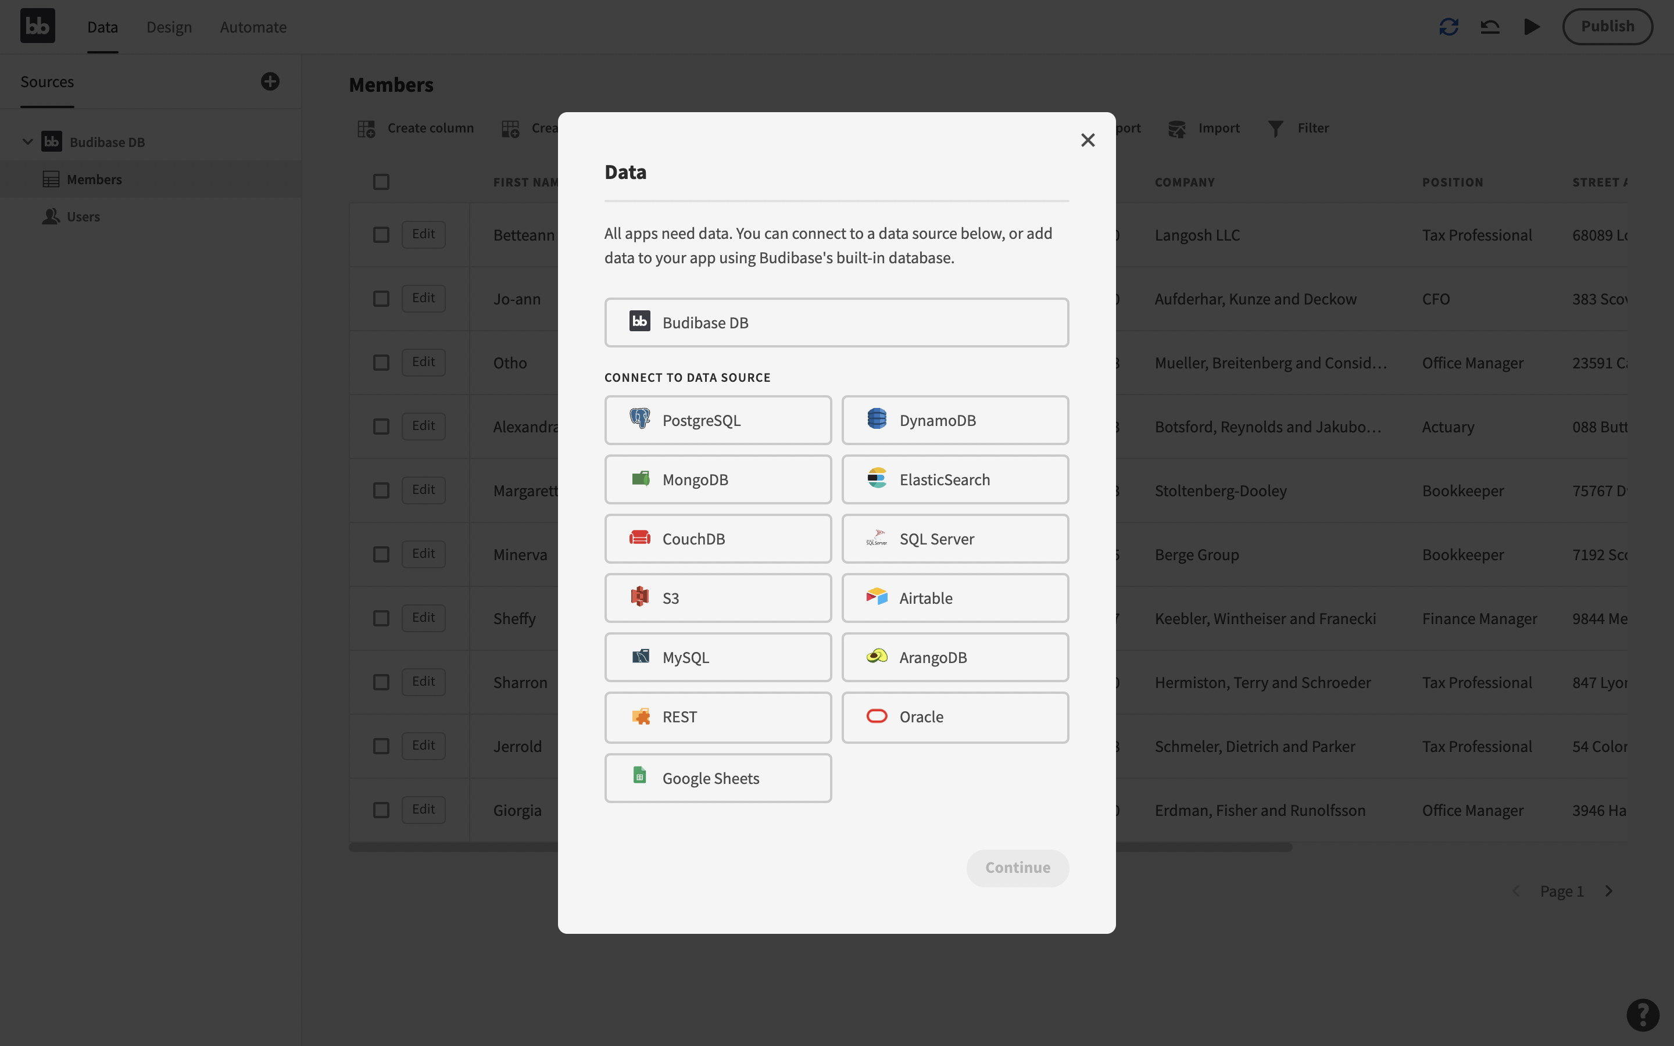Collapse the Budibase DB source tree
This screenshot has width=1674, height=1046.
point(27,141)
